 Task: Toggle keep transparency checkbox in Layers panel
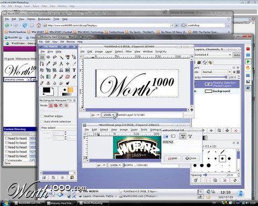[234, 72]
